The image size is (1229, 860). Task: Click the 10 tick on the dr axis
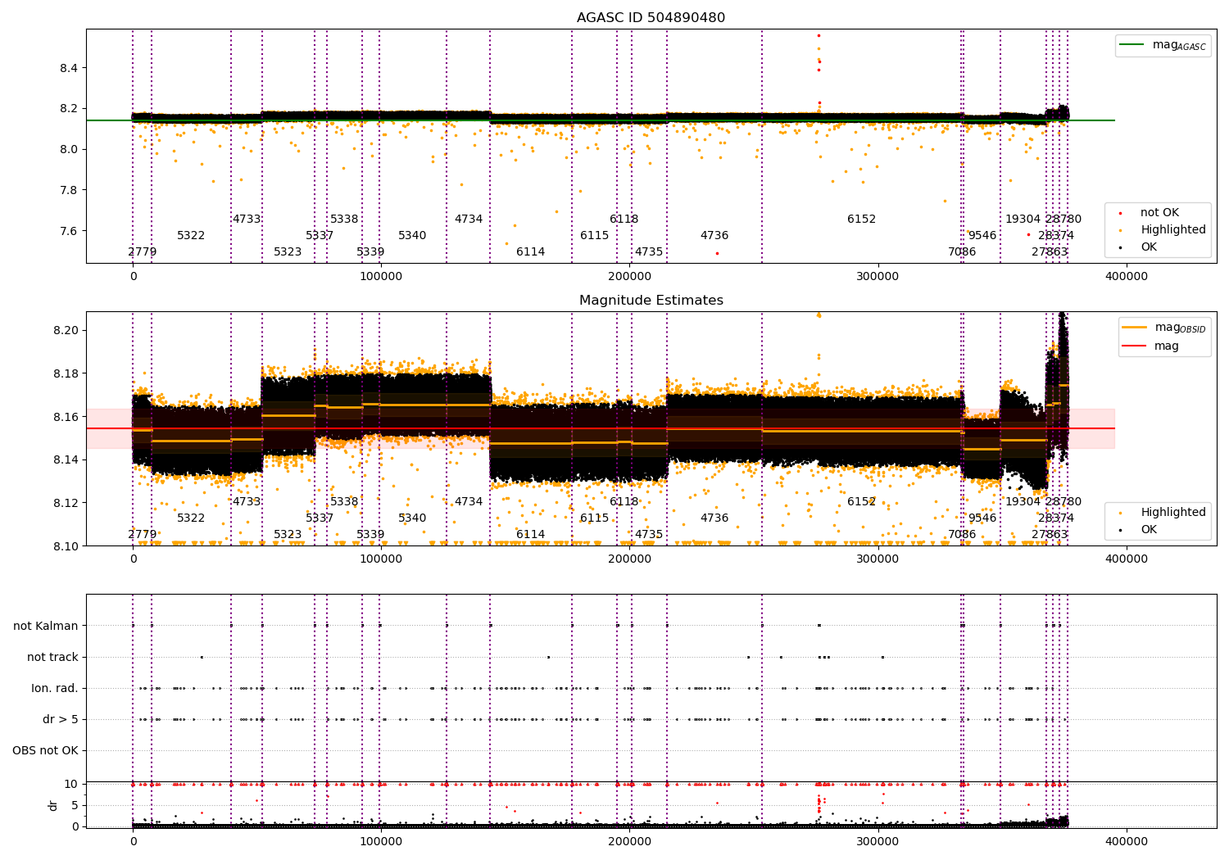click(71, 785)
